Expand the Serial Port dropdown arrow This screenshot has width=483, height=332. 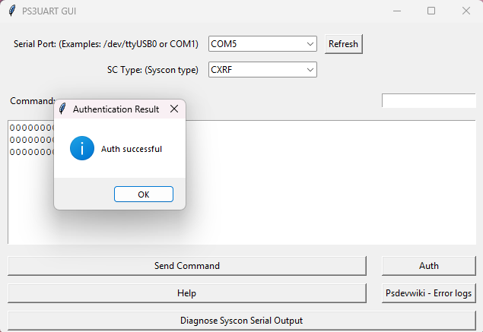point(310,44)
